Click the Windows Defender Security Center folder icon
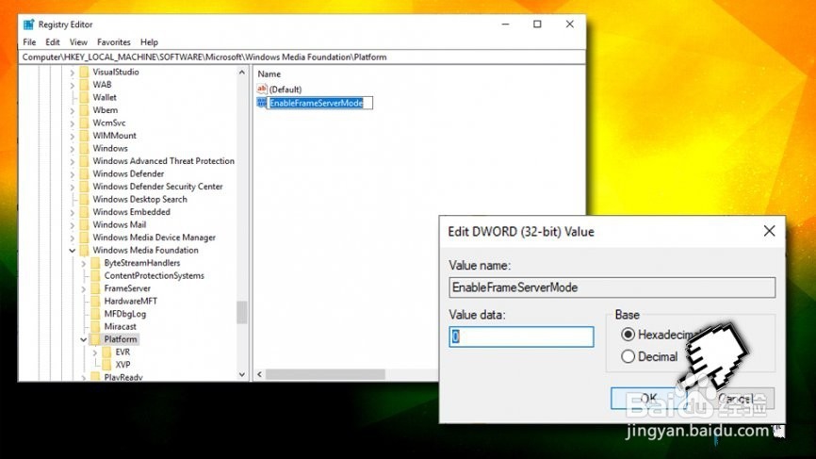The image size is (816, 459). pyautogui.click(x=84, y=187)
